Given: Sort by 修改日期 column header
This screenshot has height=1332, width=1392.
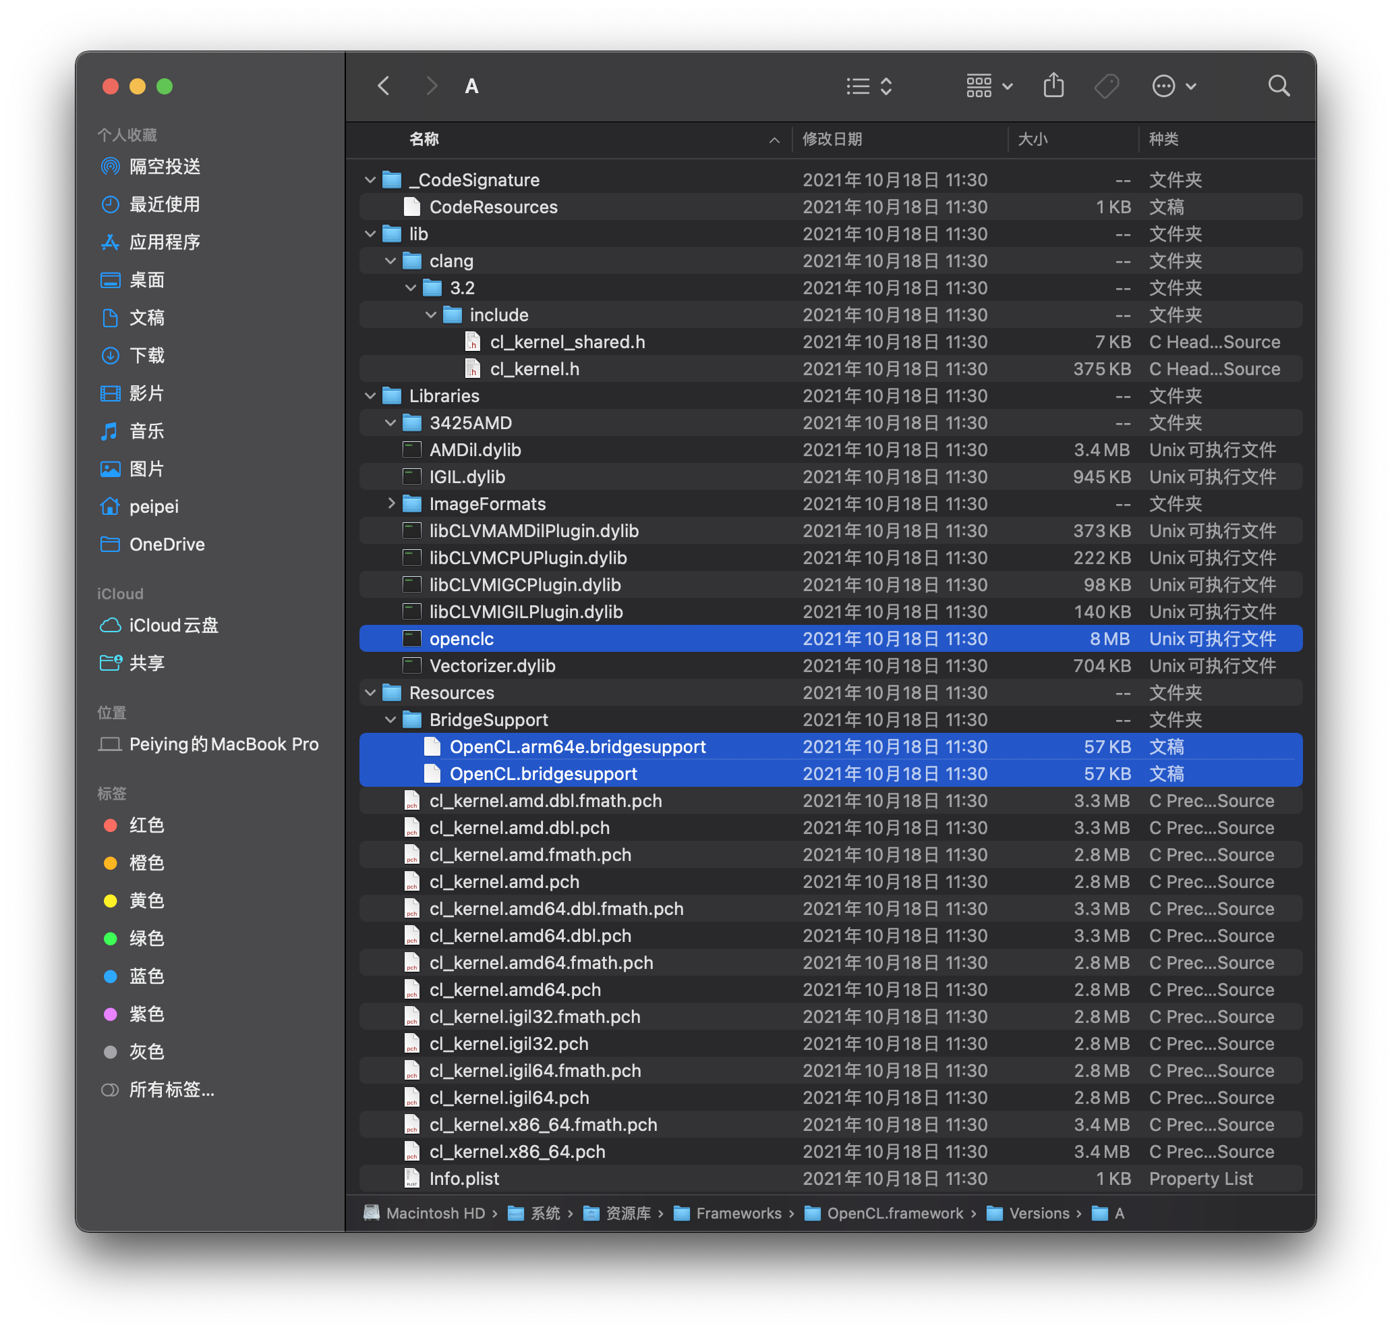Looking at the screenshot, I should [832, 139].
